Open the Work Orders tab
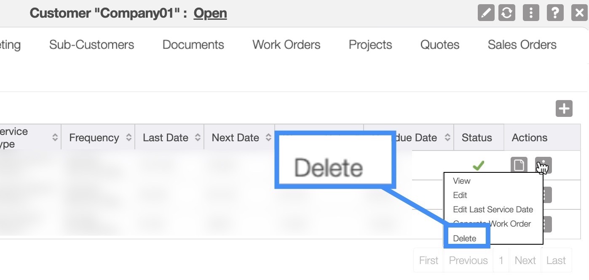 click(286, 45)
